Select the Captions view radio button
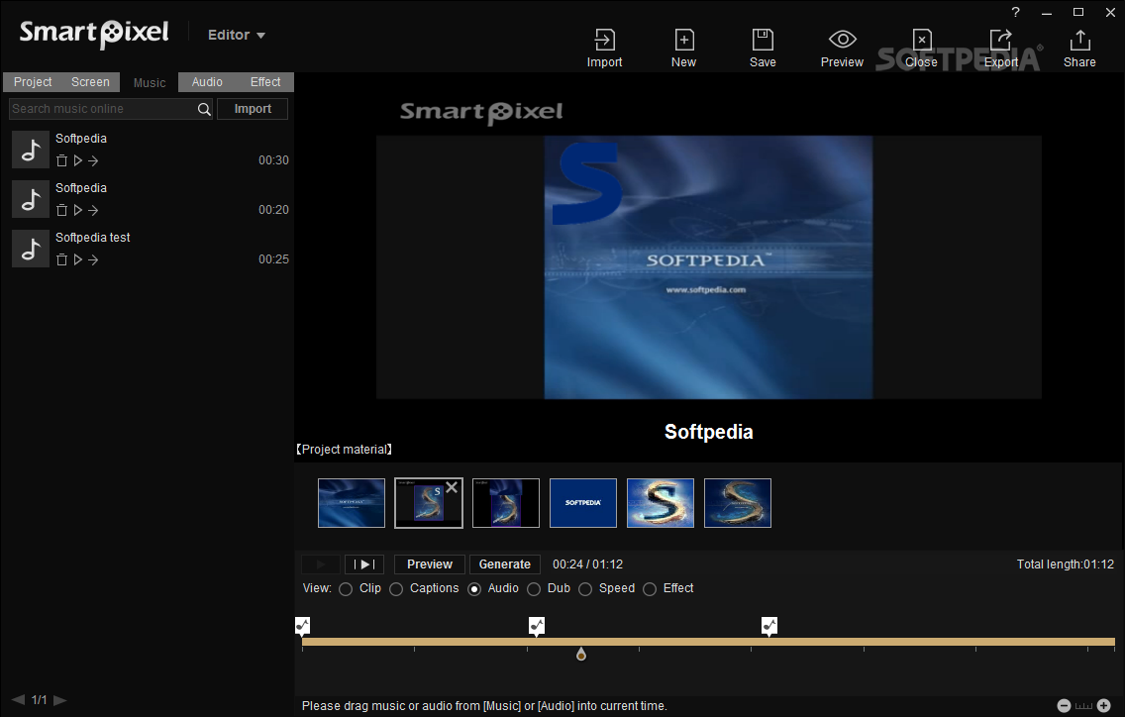 click(396, 589)
